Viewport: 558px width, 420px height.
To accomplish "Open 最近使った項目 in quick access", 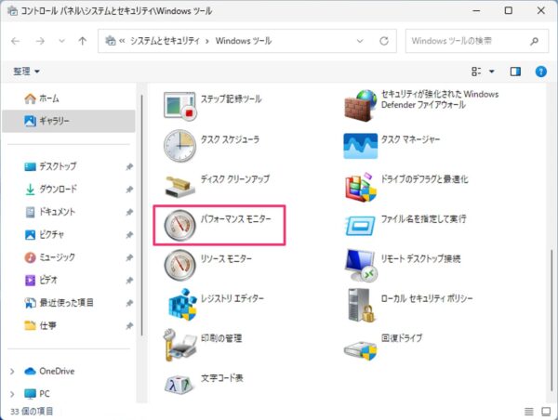I will tap(59, 303).
